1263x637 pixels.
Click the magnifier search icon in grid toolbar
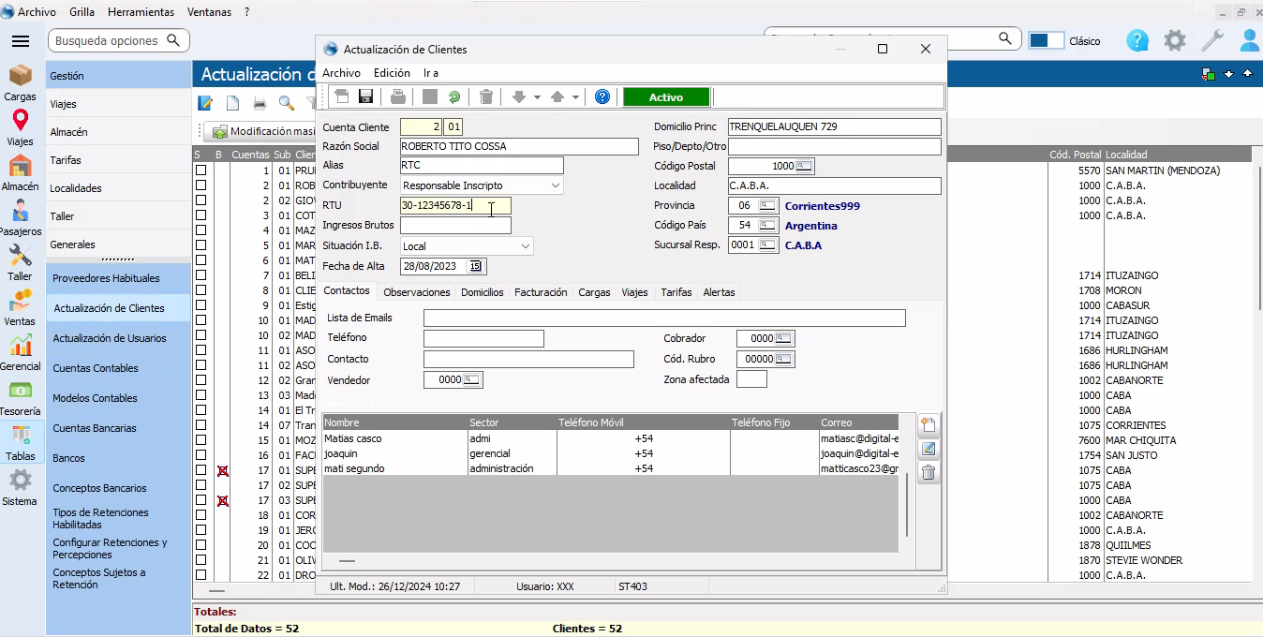[286, 103]
